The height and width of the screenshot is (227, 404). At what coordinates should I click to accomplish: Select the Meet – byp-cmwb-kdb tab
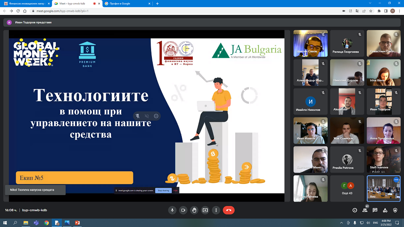[74, 4]
